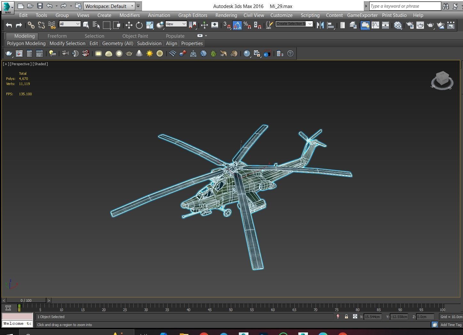Image resolution: width=463 pixels, height=335 pixels.
Task: Click the Hair and Fur icon
Action: (224, 53)
